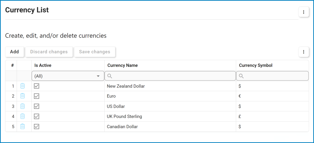Sort by the Currency Symbol column header

256,65
